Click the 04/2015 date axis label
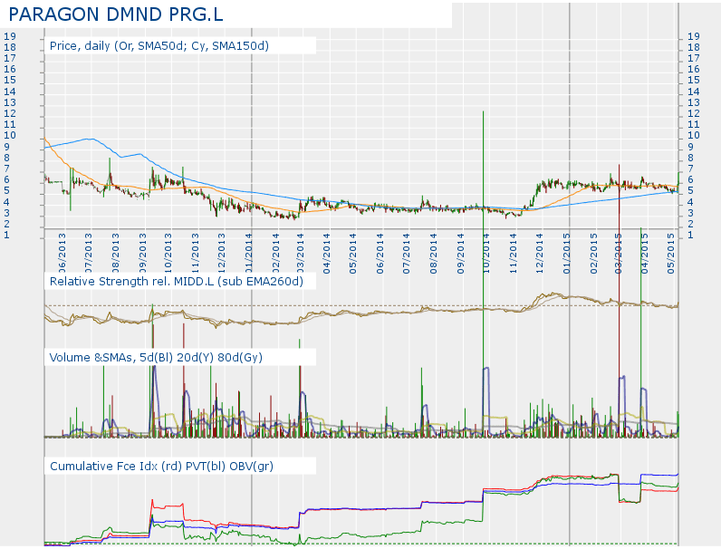The width and height of the screenshot is (721, 549). (644, 254)
